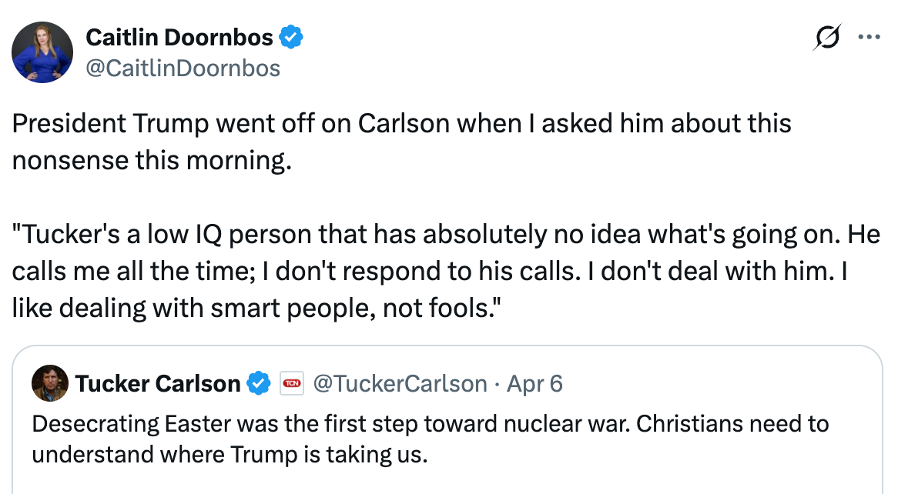Open Grok actions icon on the post
This screenshot has height=494, width=898.
click(826, 38)
